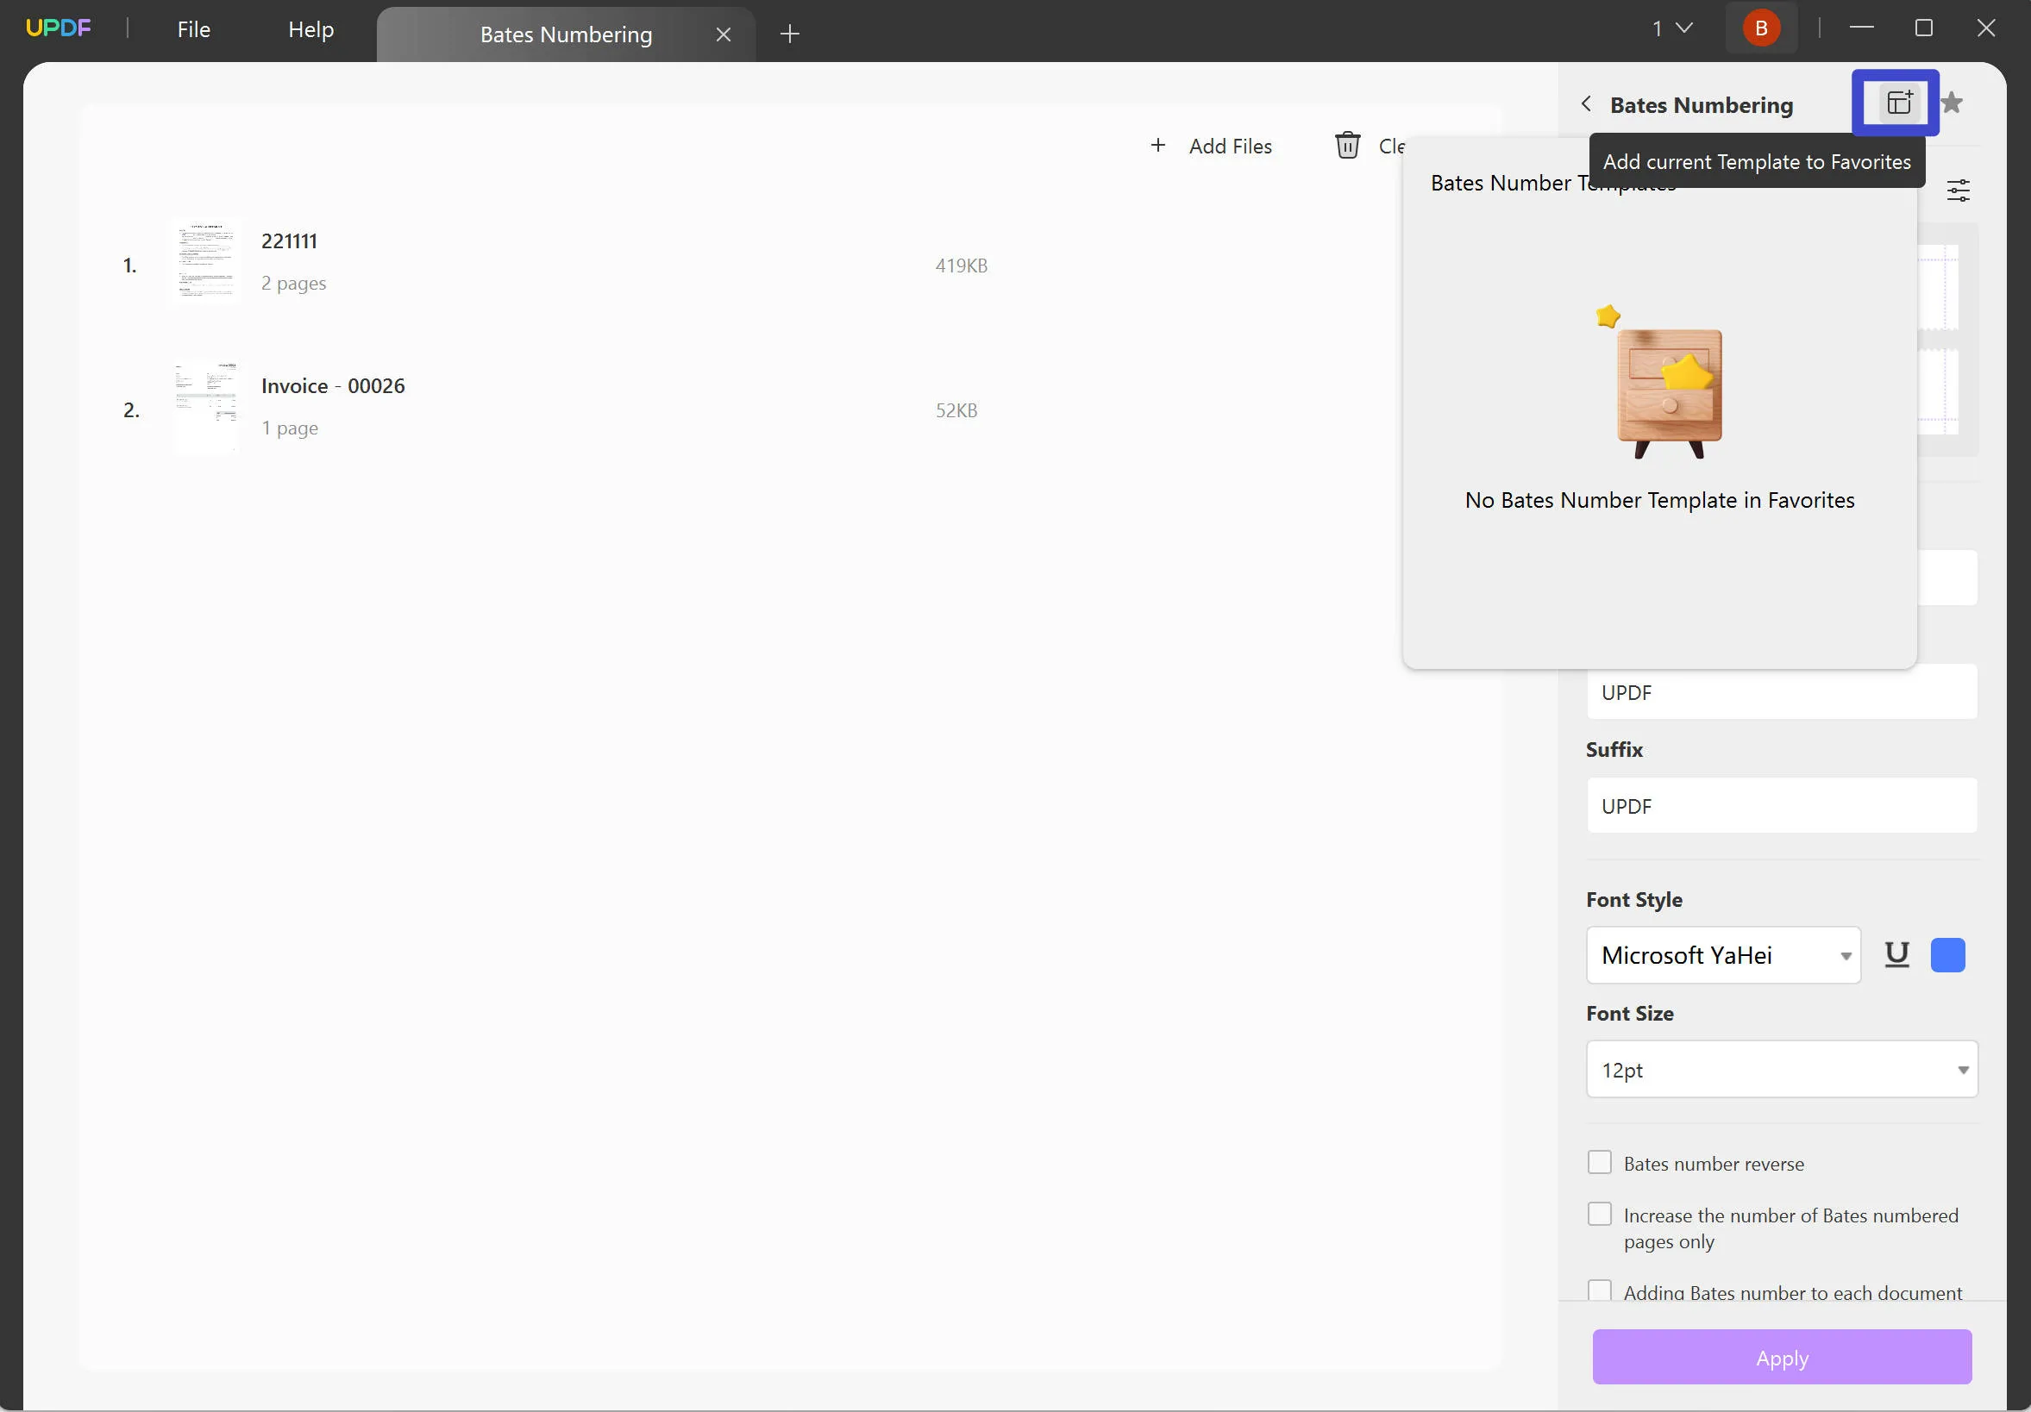Click the Underline font style icon
The image size is (2031, 1412).
[x=1896, y=953]
